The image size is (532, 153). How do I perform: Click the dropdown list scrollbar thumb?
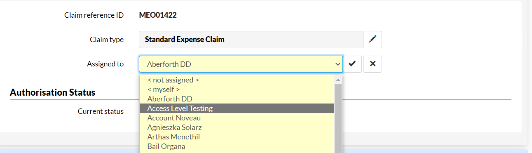[x=338, y=118]
